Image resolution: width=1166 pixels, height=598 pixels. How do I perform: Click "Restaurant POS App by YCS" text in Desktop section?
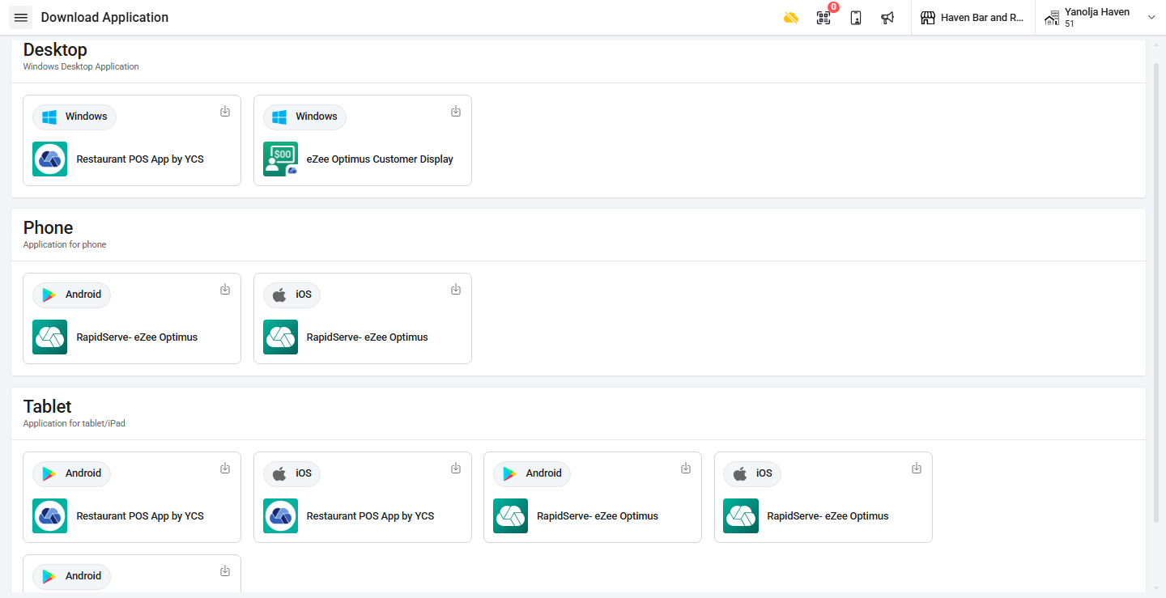[x=140, y=159]
